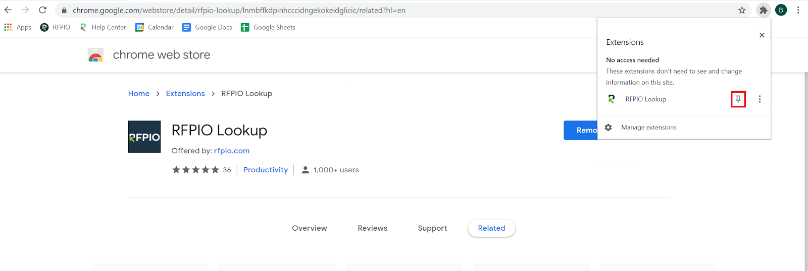Click the '1,000+ users' text
The image size is (808, 271).
336,170
